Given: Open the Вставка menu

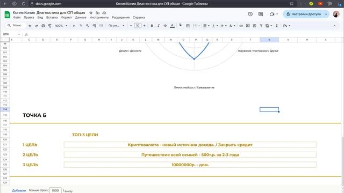Looking at the screenshot, I should [x=52, y=18].
